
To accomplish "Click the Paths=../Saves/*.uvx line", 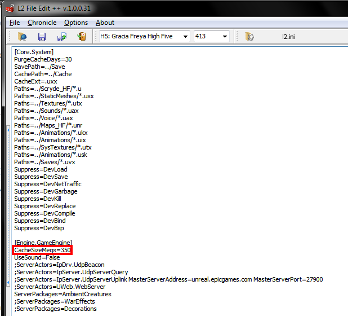I will pyautogui.click(x=44, y=162).
